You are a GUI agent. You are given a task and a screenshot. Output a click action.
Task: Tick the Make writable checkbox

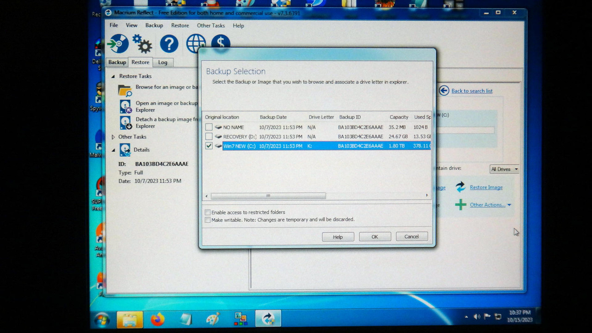pyautogui.click(x=208, y=220)
